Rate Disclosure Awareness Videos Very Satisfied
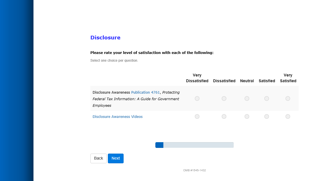 click(288, 116)
